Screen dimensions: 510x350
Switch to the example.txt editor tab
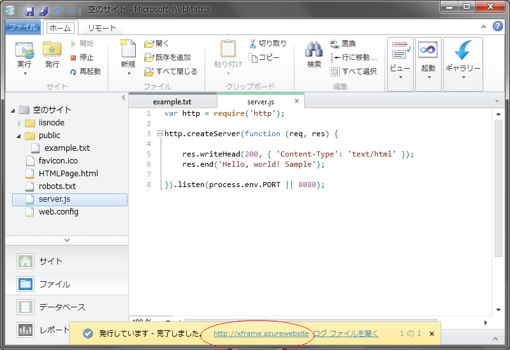(x=172, y=102)
